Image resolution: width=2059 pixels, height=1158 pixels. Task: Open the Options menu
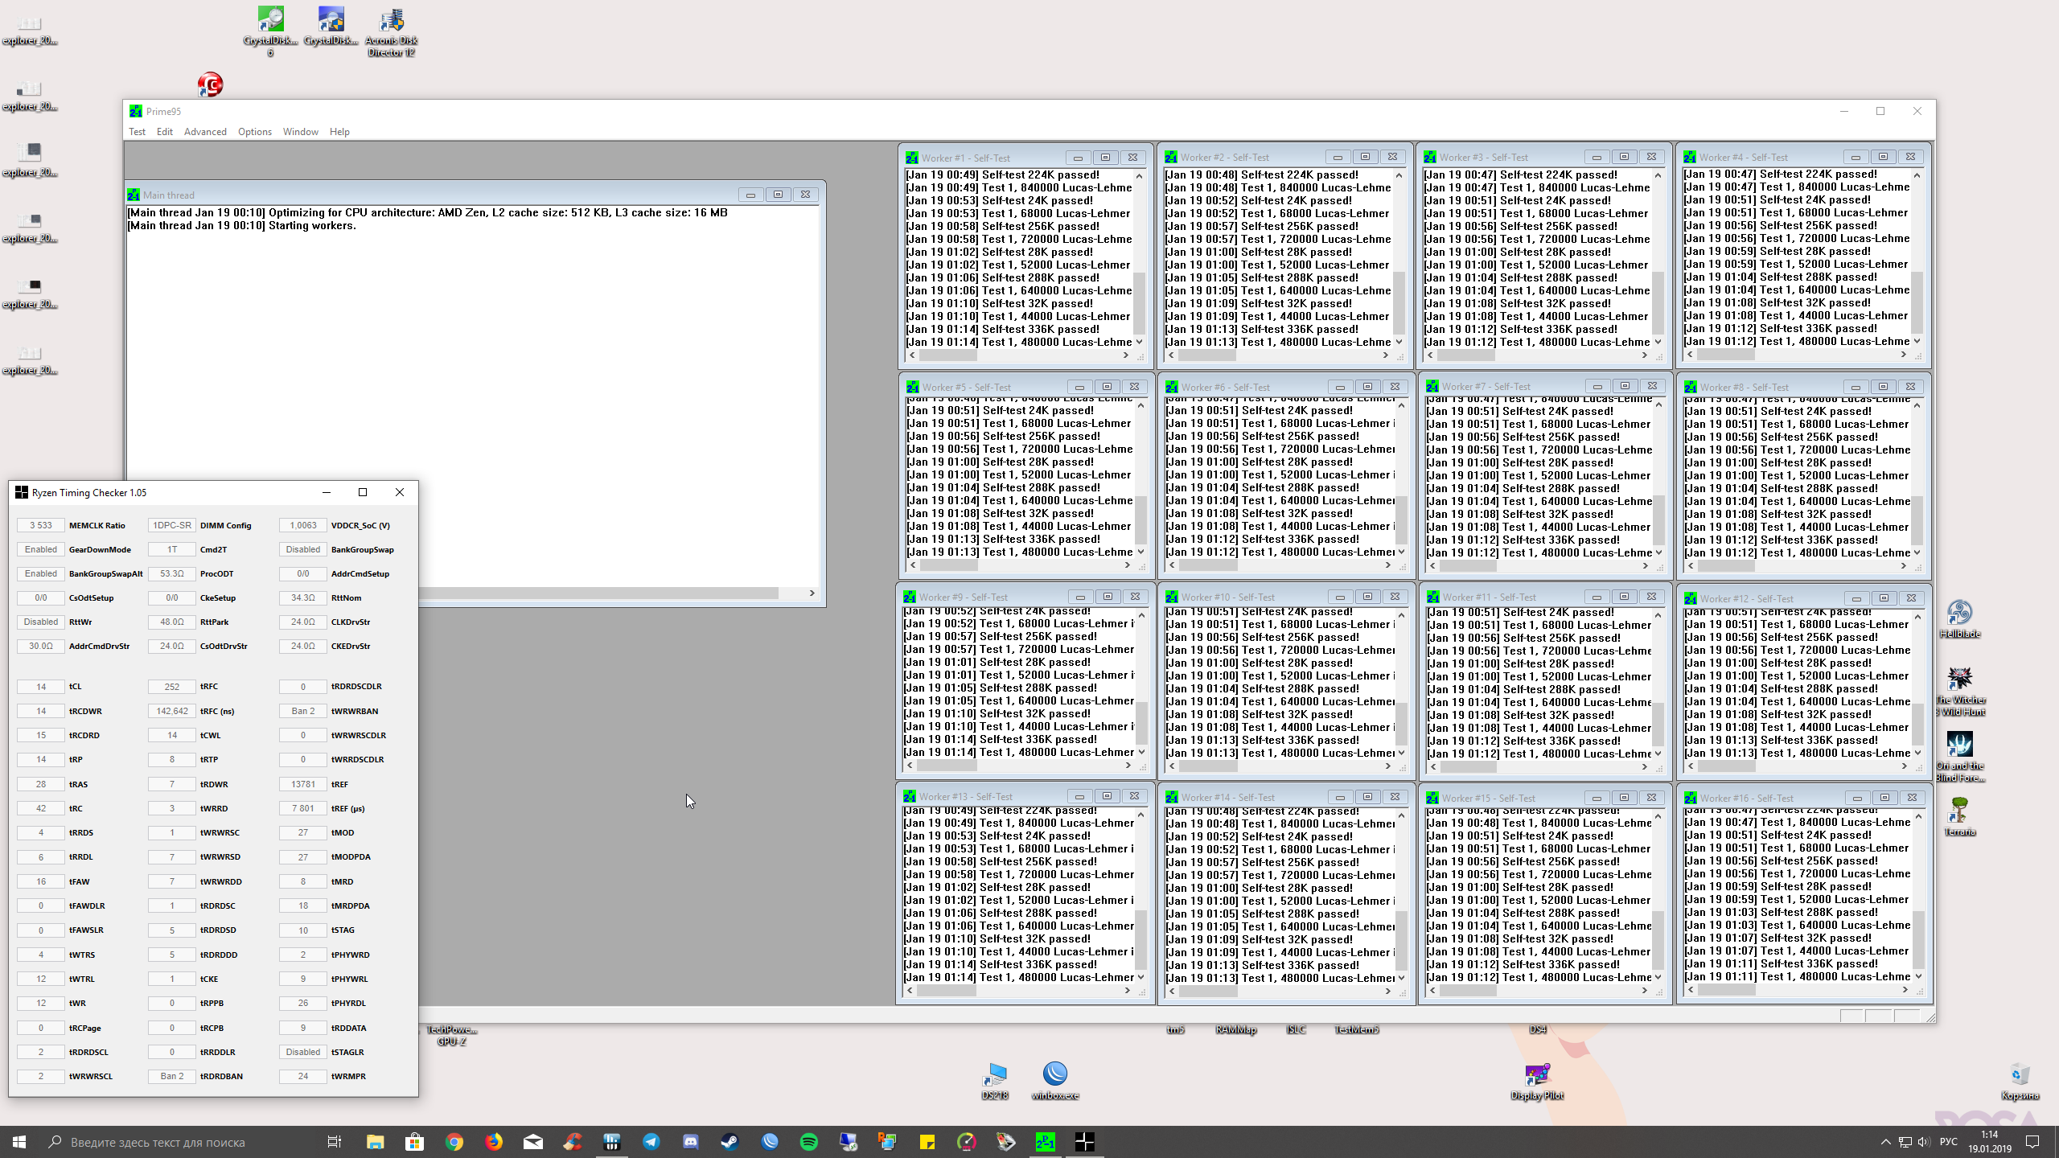254,132
